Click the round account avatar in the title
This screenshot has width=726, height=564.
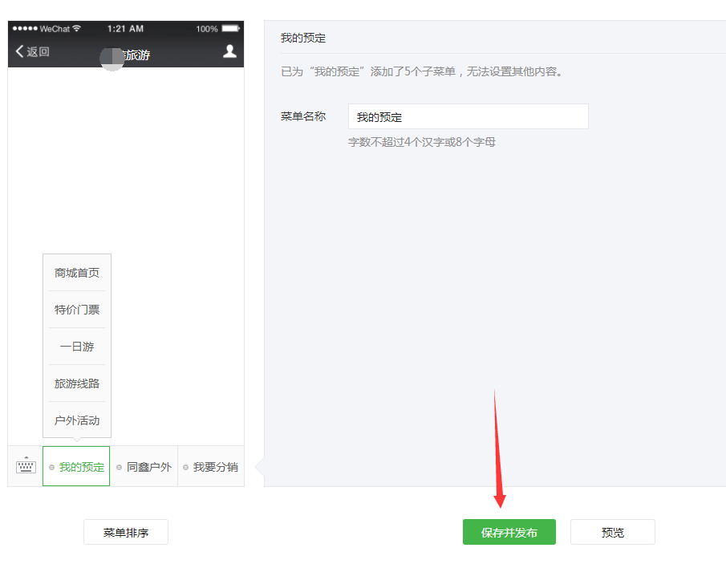[112, 56]
